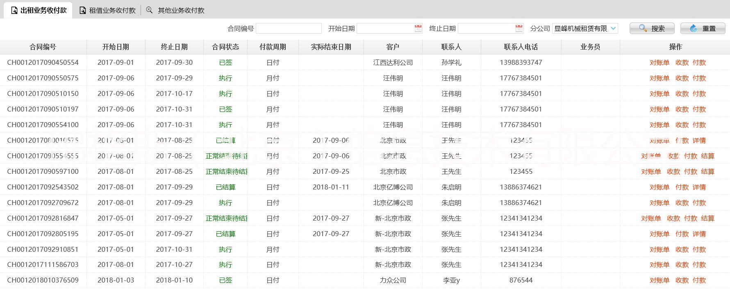
Task: Click 北京亿博公司 in CH0012017092709672 row
Action: coord(393,203)
